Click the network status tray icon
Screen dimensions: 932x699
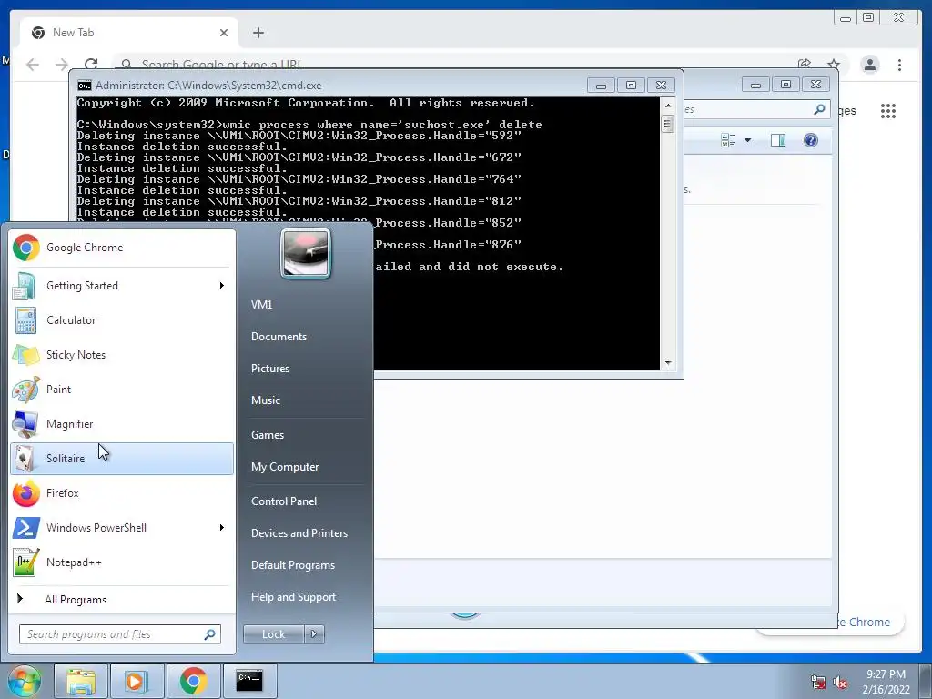pos(818,683)
